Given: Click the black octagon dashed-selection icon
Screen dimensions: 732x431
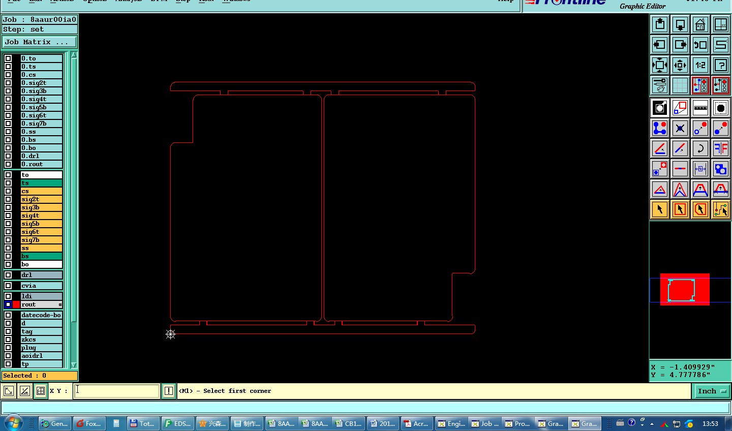Looking at the screenshot, I should 721,108.
